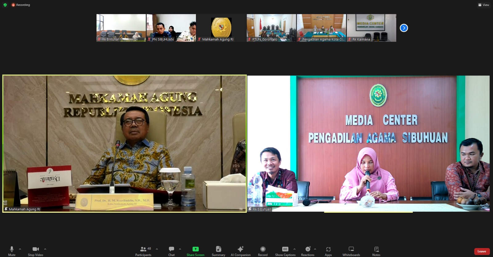This screenshot has height=257, width=493.
Task: Show next page of participant thumbnails
Action: (x=404, y=28)
